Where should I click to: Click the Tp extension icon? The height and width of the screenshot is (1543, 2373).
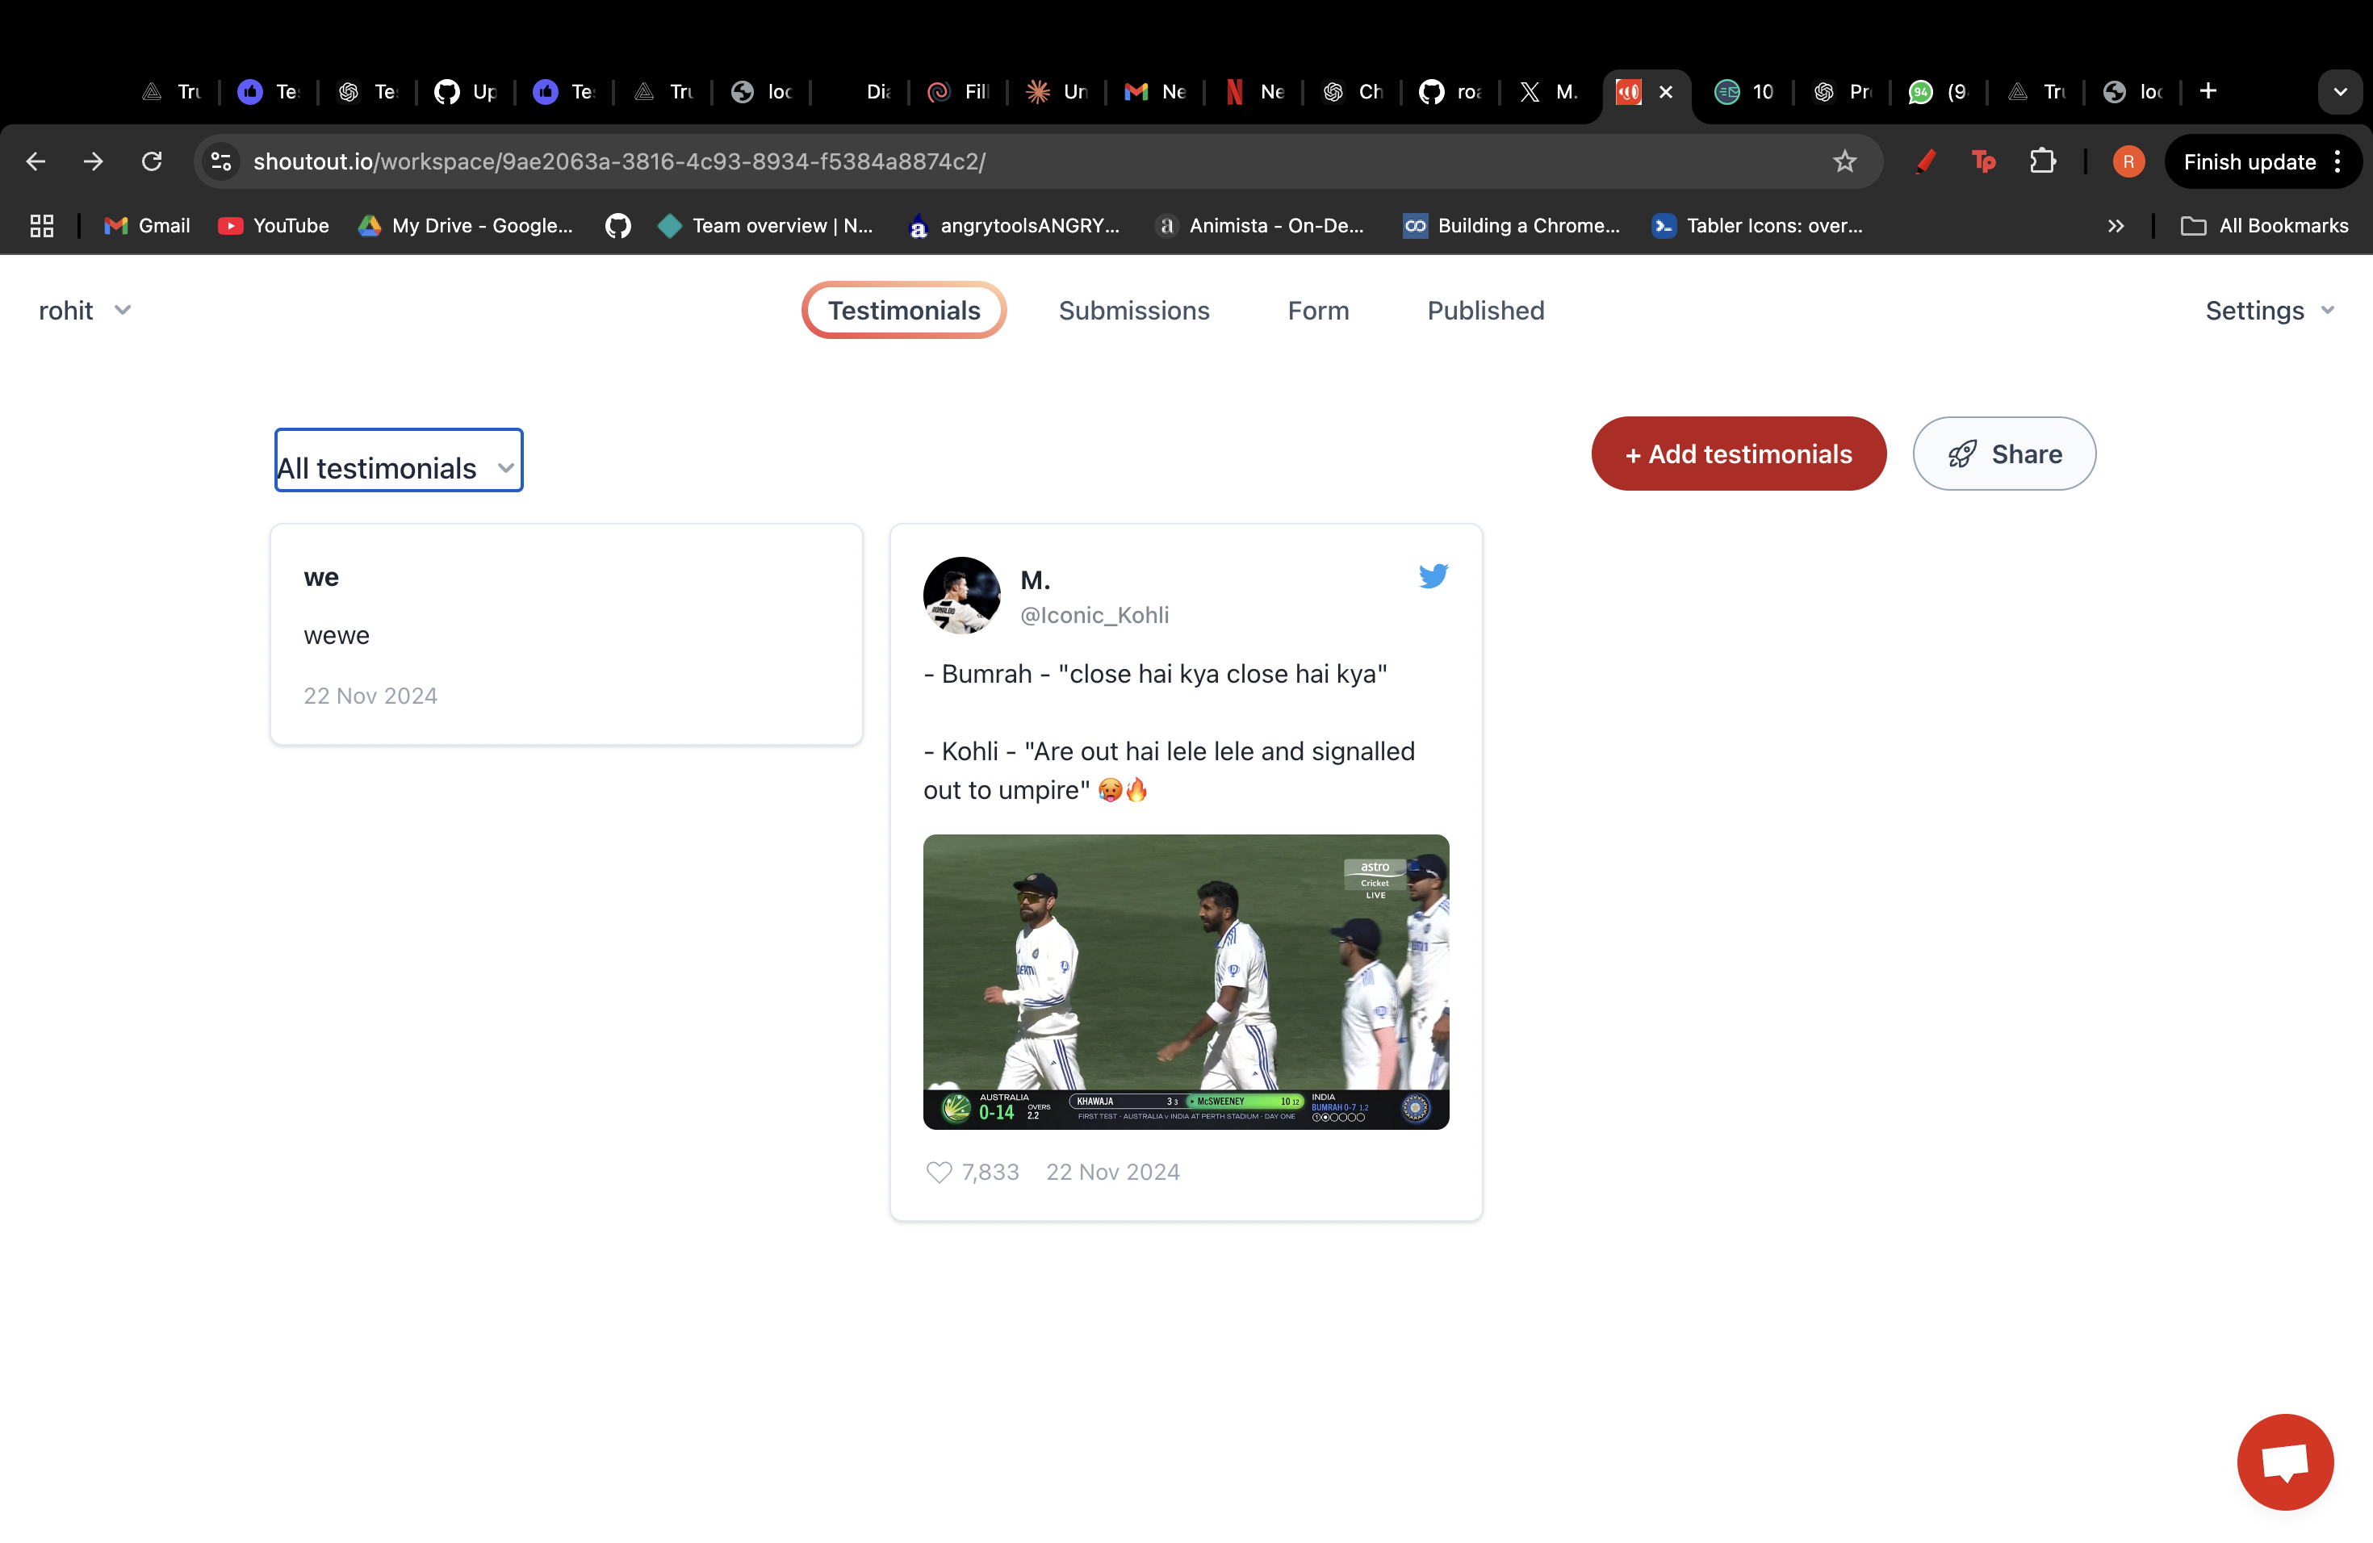tap(1983, 161)
